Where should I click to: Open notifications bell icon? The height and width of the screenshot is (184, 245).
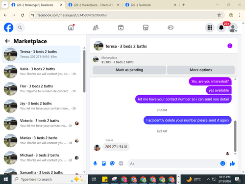pyautogui.click(x=221, y=27)
